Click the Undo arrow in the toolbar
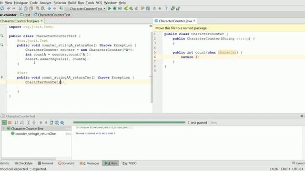Image resolution: width=305 pixels, height=171 pixels. click(9, 9)
